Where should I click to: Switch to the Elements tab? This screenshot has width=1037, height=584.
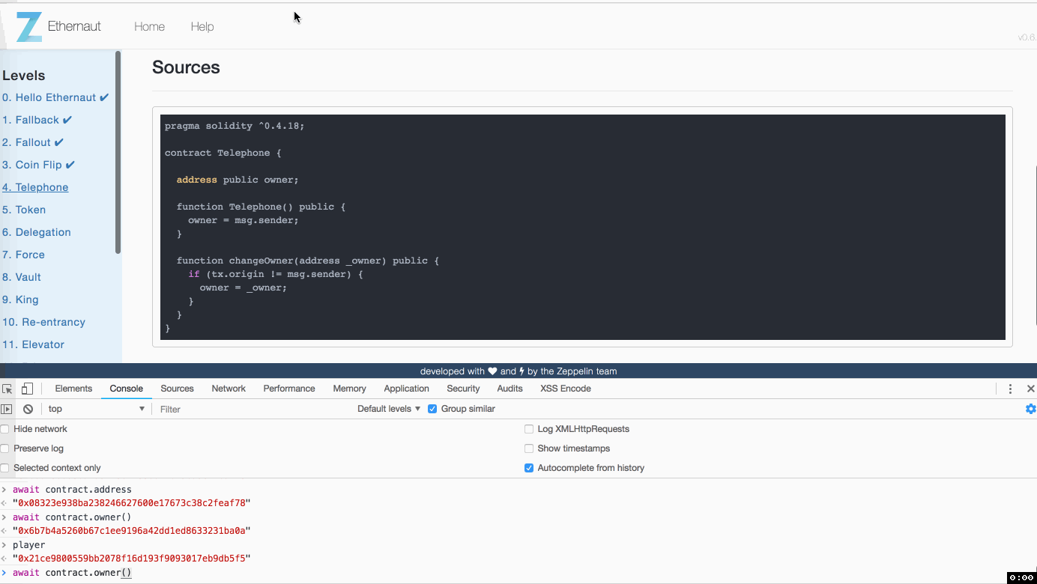click(73, 389)
